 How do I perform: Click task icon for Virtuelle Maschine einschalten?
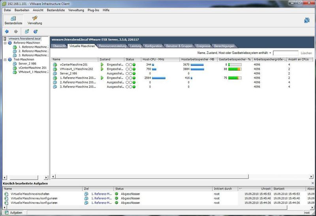pyautogui.click(x=6, y=194)
